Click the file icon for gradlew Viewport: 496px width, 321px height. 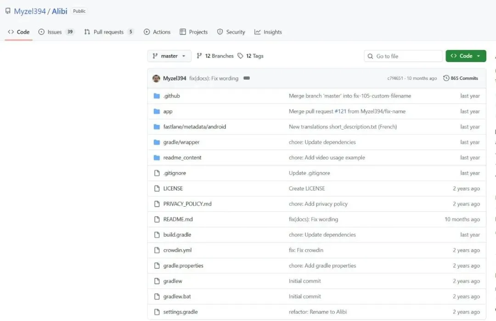tap(157, 281)
